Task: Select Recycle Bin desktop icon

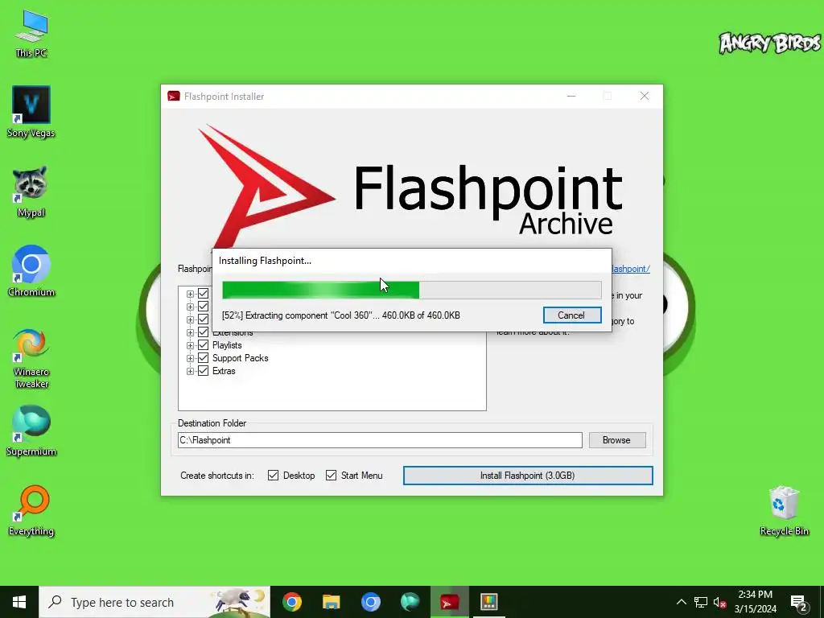Action: coord(784,510)
